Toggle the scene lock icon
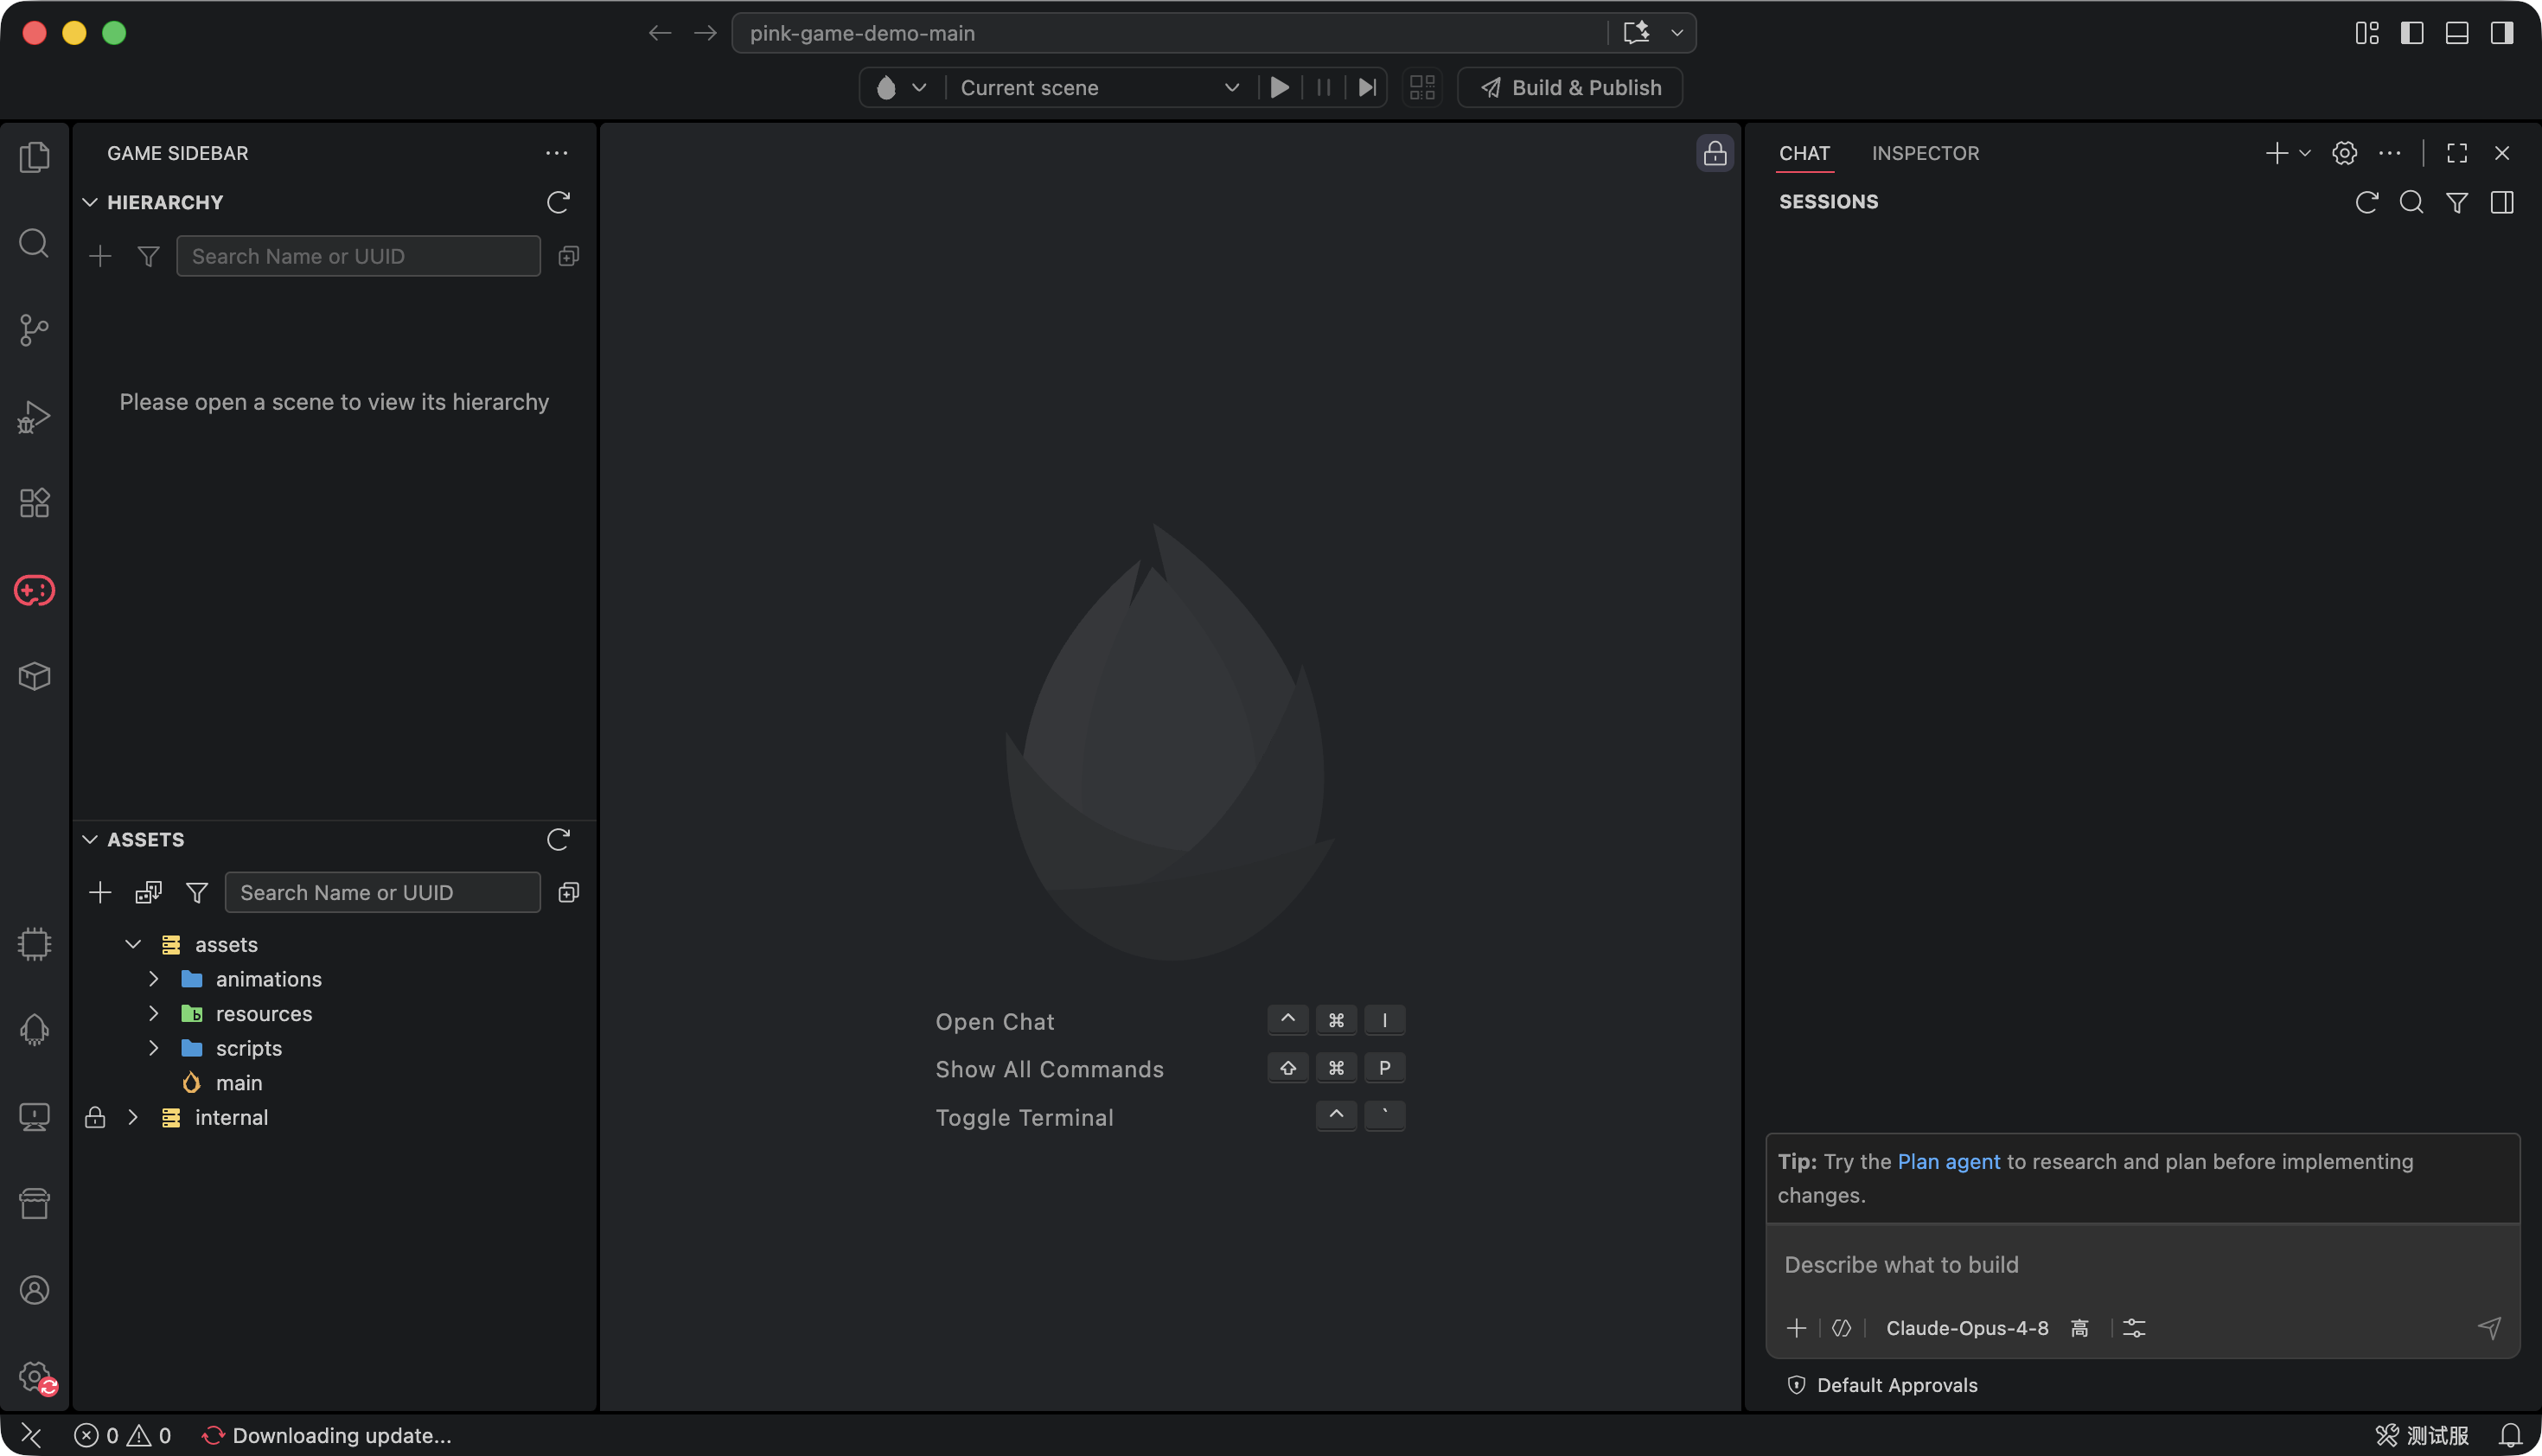 [1714, 153]
